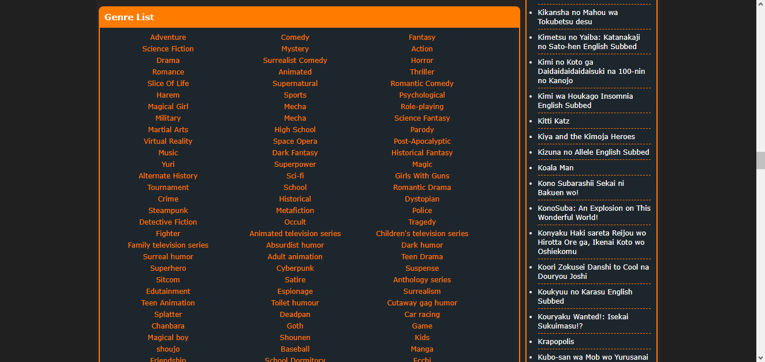Browse the Science Fiction genre
This screenshot has width=765, height=362.
168,48
